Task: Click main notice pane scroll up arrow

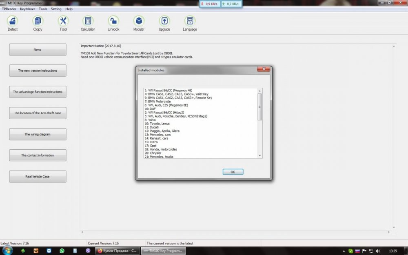Action: 394,46
